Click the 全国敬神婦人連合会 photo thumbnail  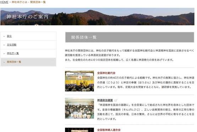pos(80,130)
